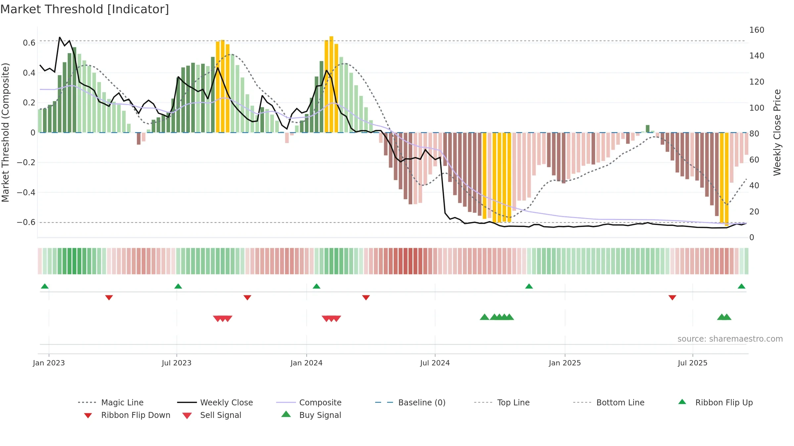This screenshot has height=446, width=794.
Task: Toggle the Magic Line legend entry
Action: [x=111, y=402]
